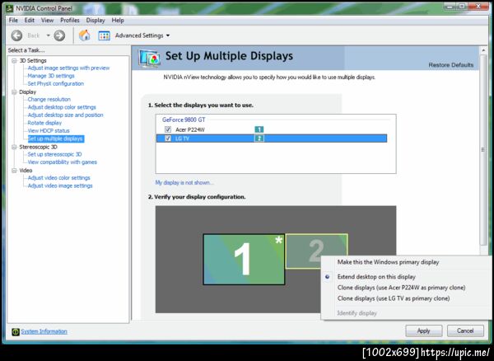
Task: Open the Profiles menu
Action: [70, 20]
